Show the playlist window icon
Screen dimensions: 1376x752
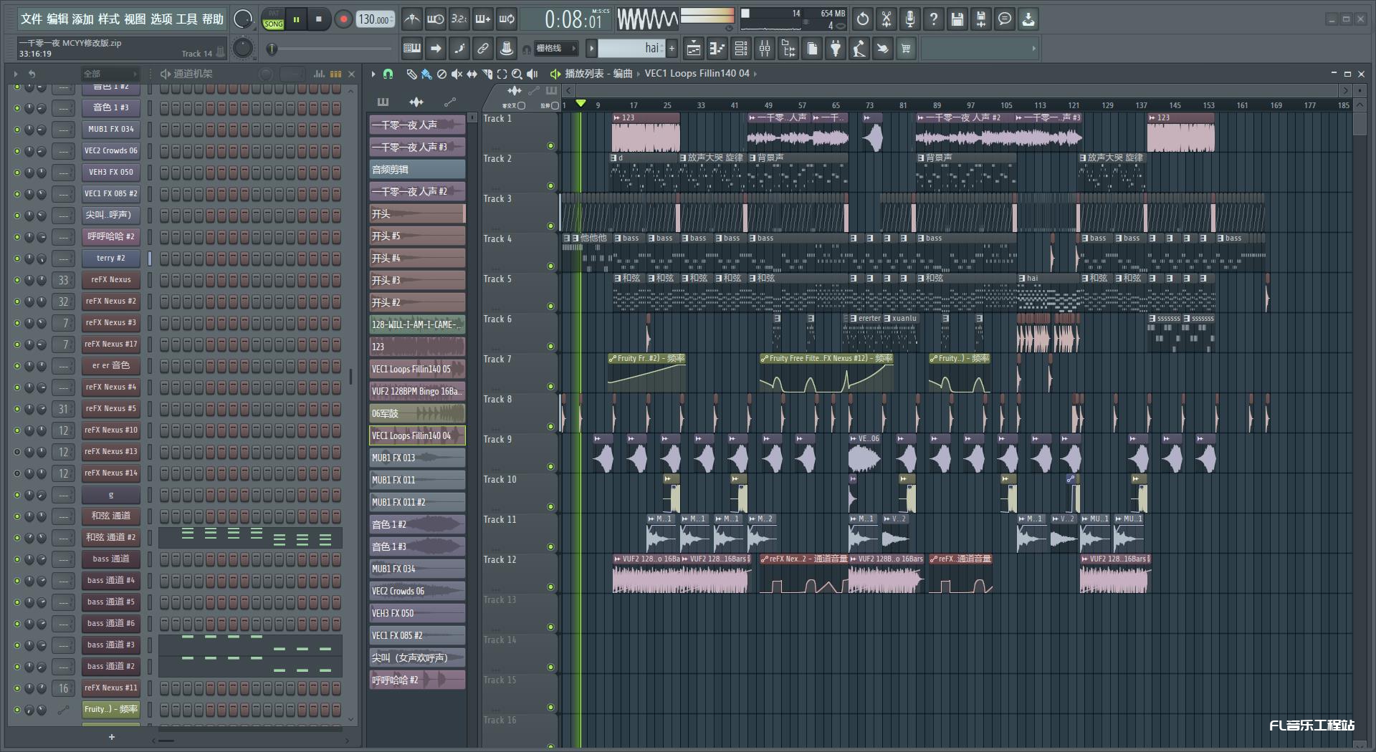coord(694,49)
